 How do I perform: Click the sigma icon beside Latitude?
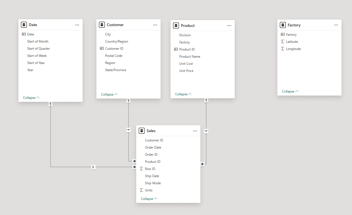[x=283, y=42]
